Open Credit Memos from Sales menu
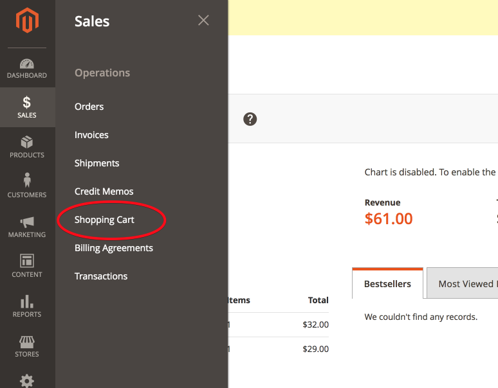 click(x=104, y=191)
